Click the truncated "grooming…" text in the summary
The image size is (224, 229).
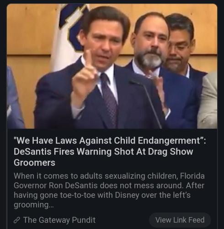click(34, 205)
